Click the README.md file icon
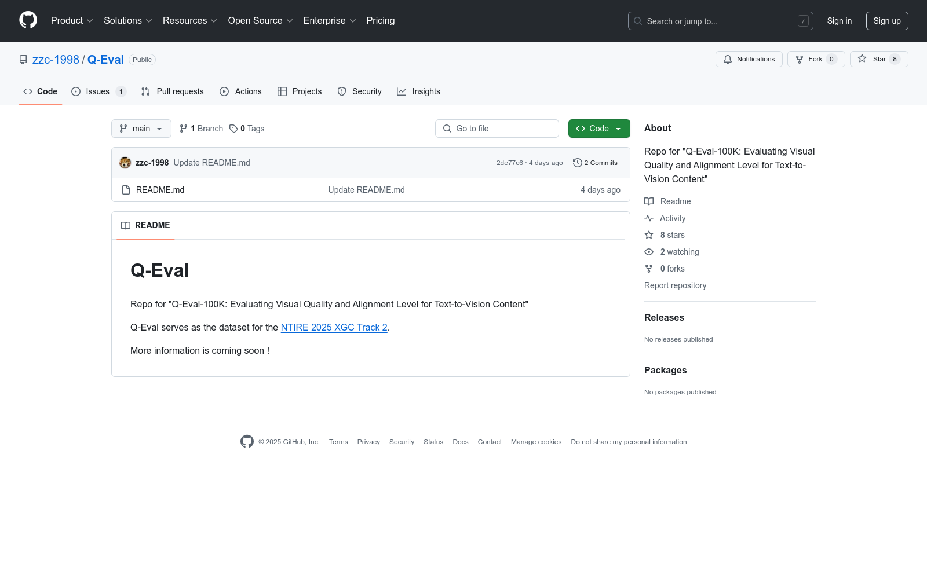 click(126, 190)
